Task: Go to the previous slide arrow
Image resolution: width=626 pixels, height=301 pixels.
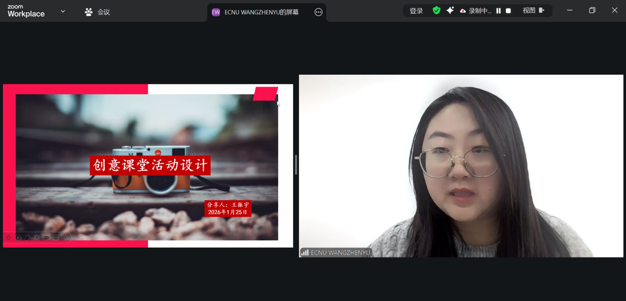Action: point(8,238)
